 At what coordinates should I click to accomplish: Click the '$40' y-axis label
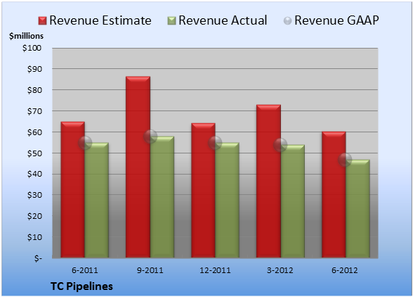pyautogui.click(x=34, y=175)
